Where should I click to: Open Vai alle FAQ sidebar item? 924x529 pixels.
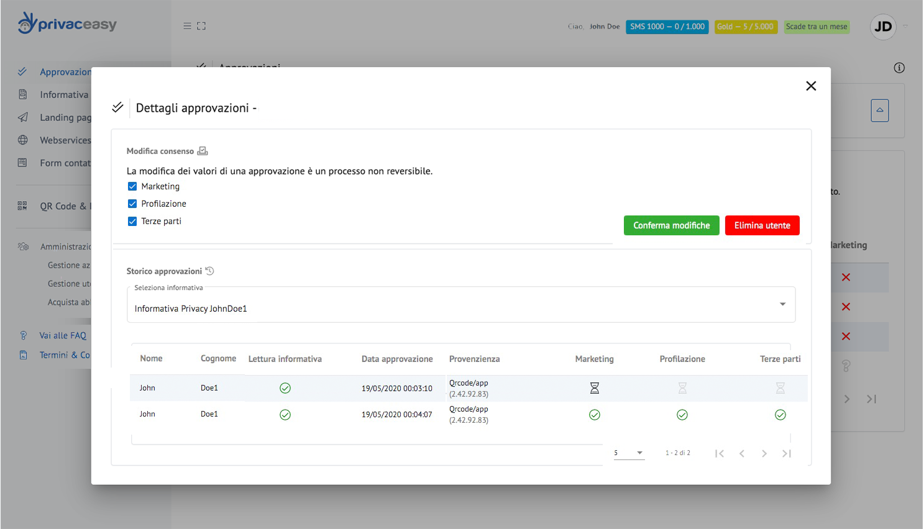pos(63,335)
